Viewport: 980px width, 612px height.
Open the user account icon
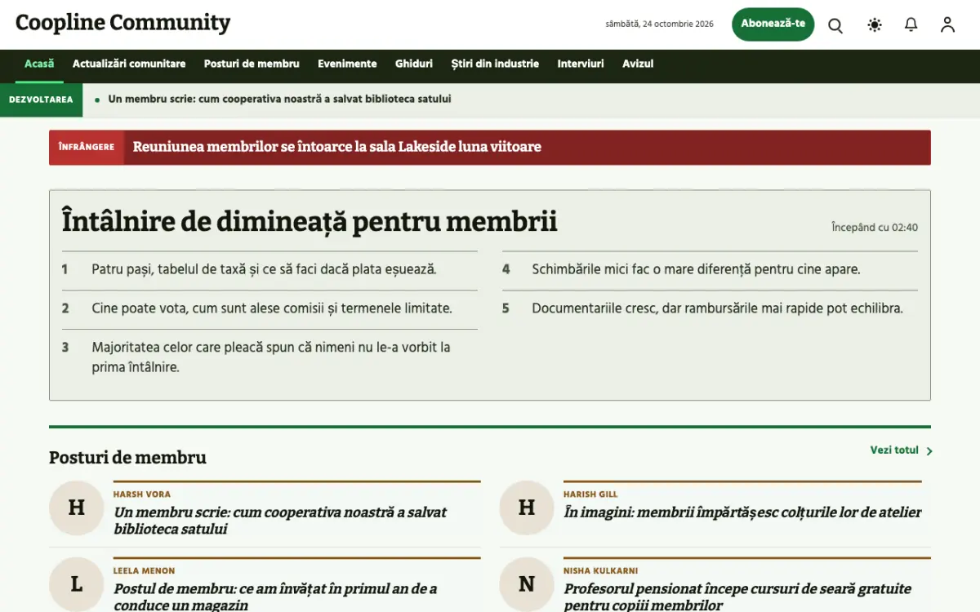click(x=947, y=25)
